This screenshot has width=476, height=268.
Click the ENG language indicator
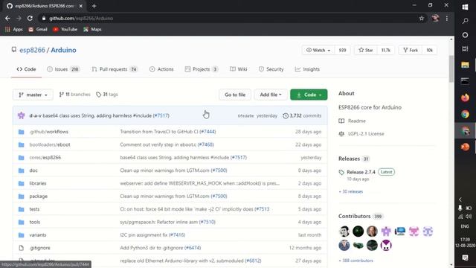pyautogui.click(x=465, y=226)
